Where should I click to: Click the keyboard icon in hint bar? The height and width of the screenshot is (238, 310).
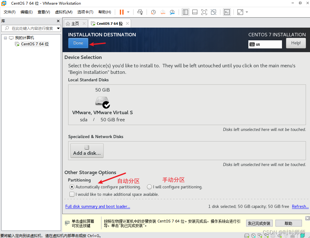click(x=67, y=223)
